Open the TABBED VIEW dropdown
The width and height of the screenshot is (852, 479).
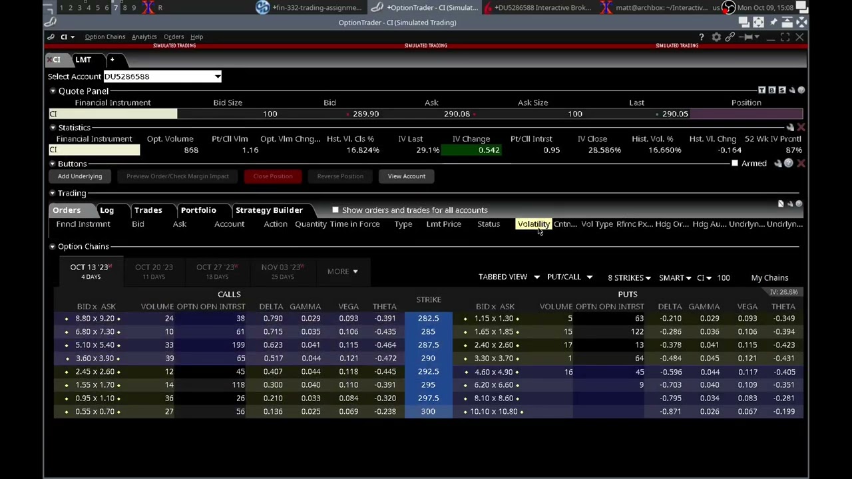(x=509, y=277)
